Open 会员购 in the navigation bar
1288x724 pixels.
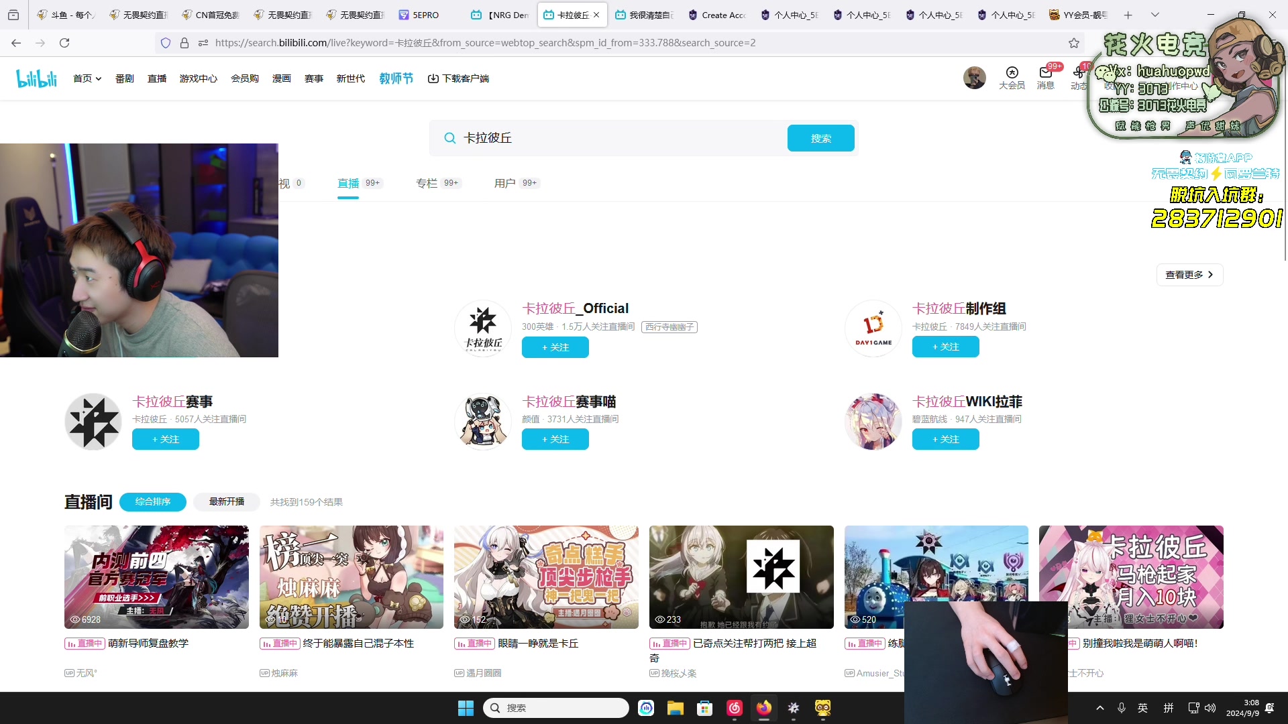tap(245, 78)
